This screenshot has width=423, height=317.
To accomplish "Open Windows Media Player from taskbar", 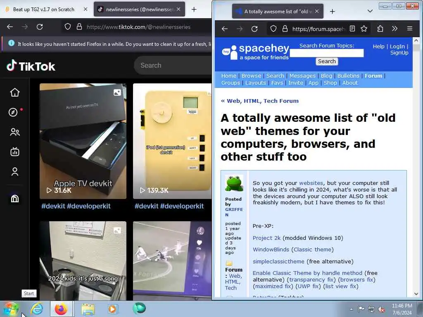I will pyautogui.click(x=112, y=309).
